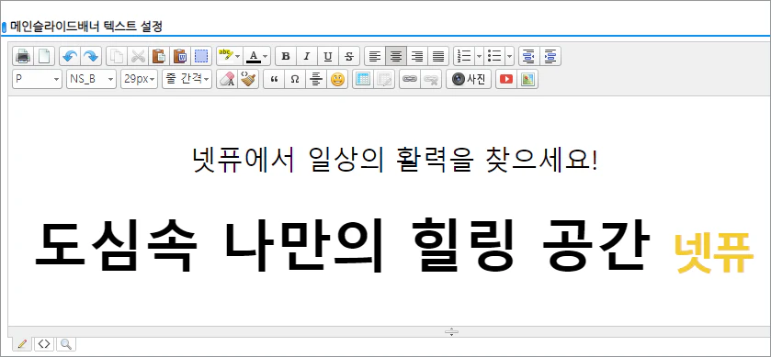Align text to the left
The width and height of the screenshot is (771, 357).
pos(375,57)
